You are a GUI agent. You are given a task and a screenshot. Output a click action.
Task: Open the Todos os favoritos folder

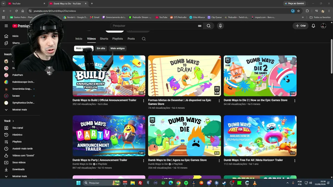[x=320, y=17]
